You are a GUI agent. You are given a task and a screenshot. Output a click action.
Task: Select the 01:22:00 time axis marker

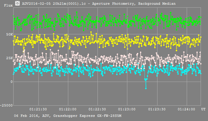click(68, 109)
